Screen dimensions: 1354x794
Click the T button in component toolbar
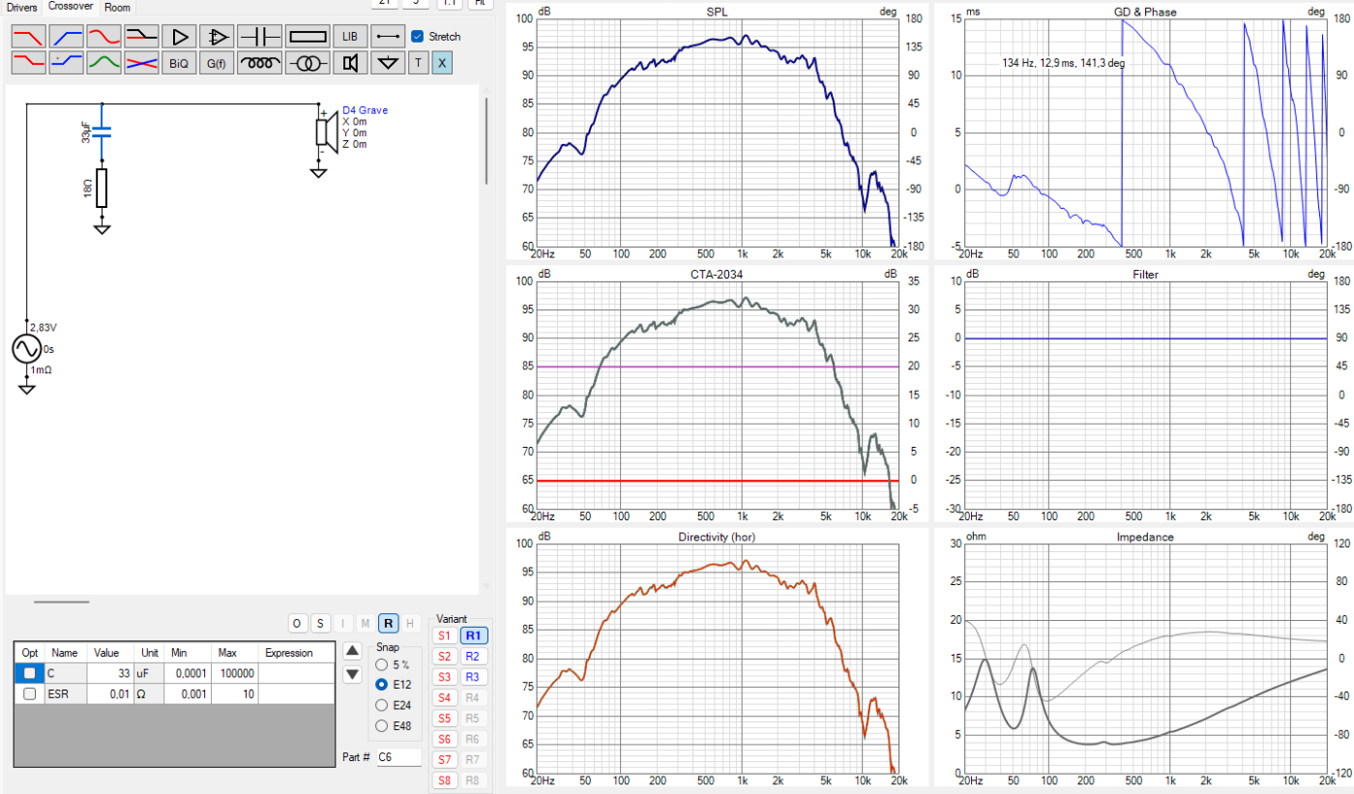point(418,63)
